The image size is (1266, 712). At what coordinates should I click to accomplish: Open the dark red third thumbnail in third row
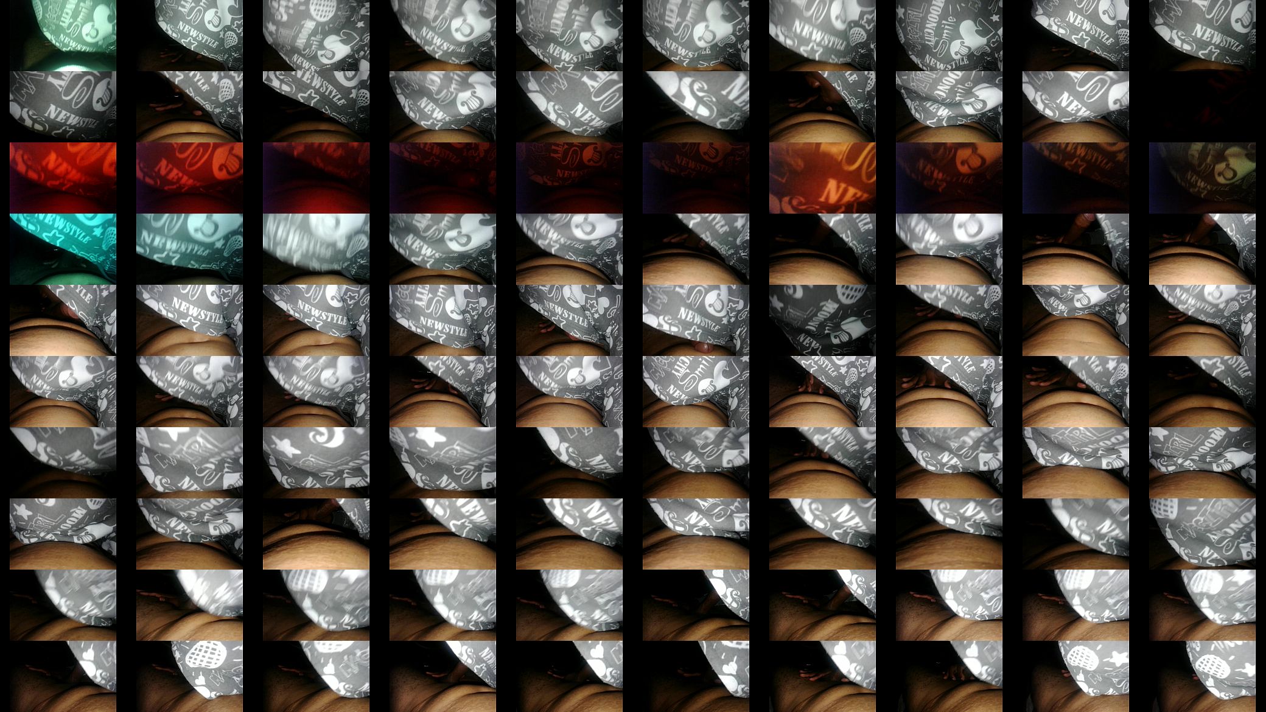[316, 178]
